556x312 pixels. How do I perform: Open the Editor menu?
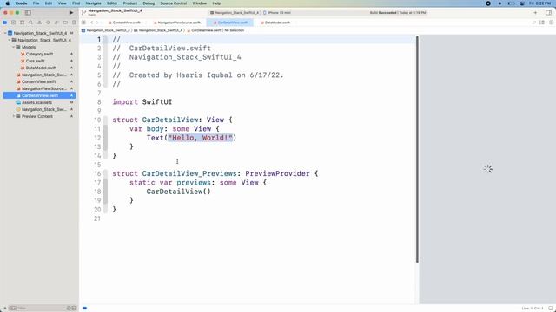pyautogui.click(x=112, y=3)
